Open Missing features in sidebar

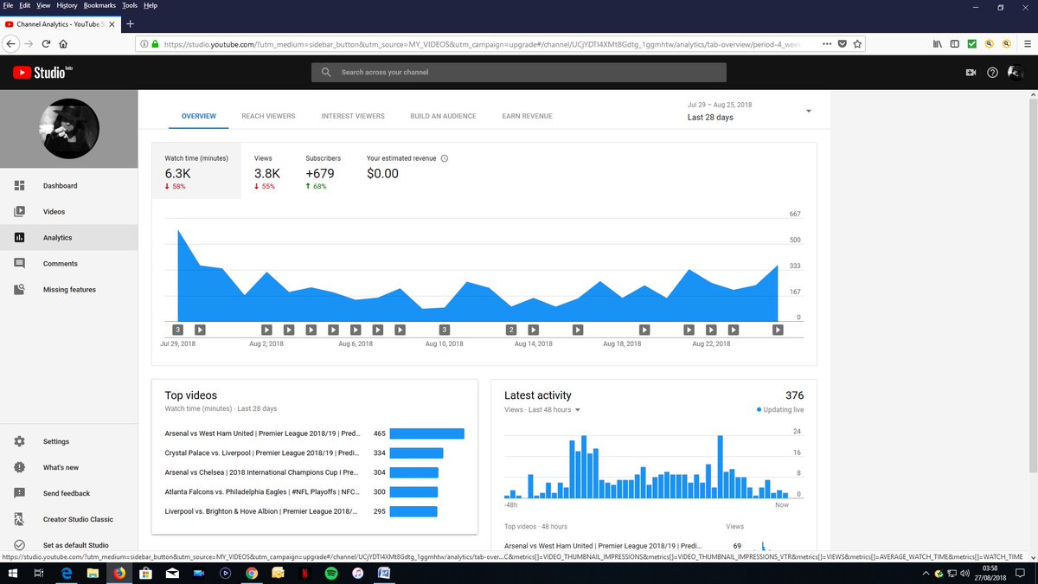pyautogui.click(x=68, y=290)
